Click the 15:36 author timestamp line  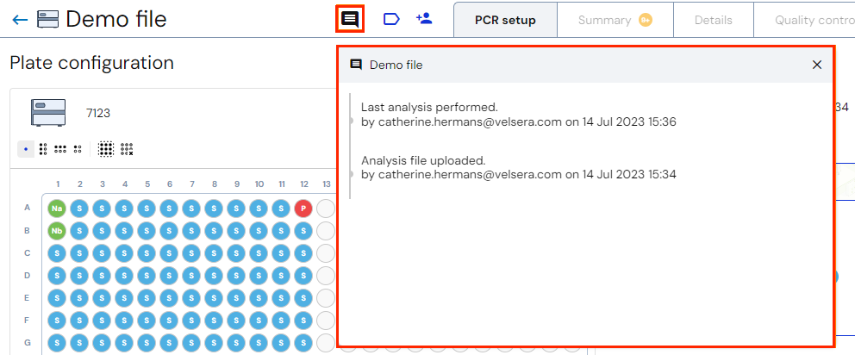pyautogui.click(x=519, y=121)
